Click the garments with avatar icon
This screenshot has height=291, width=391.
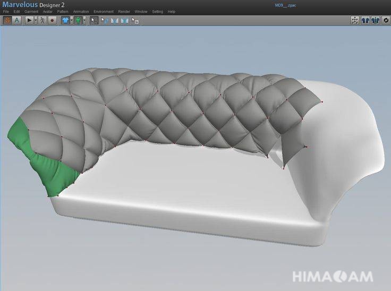[x=376, y=20]
